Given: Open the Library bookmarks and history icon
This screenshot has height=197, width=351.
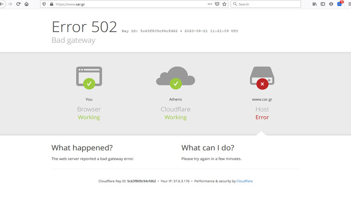Looking at the screenshot, I should [315, 4].
